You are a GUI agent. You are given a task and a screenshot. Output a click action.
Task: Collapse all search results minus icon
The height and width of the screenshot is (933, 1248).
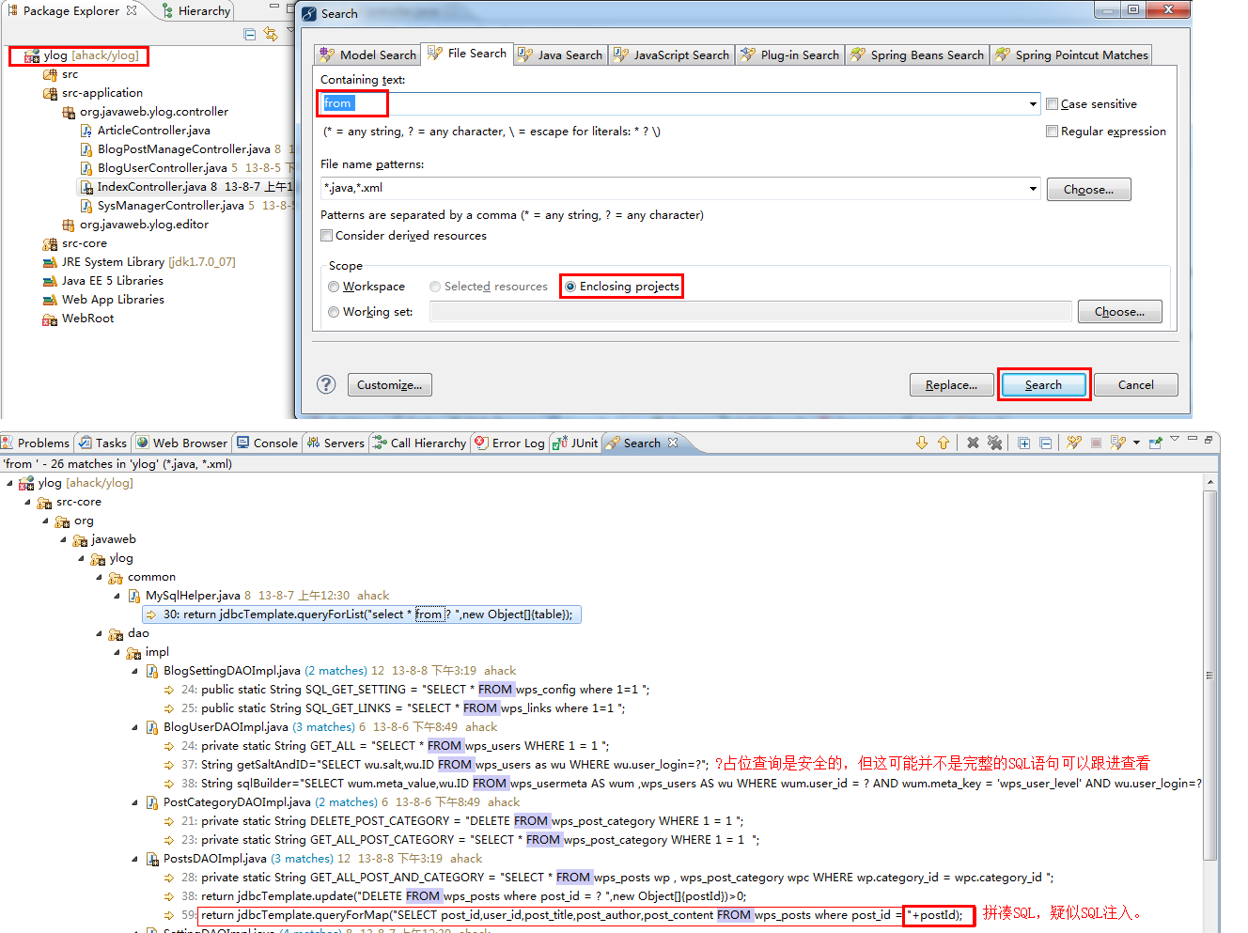point(1045,443)
